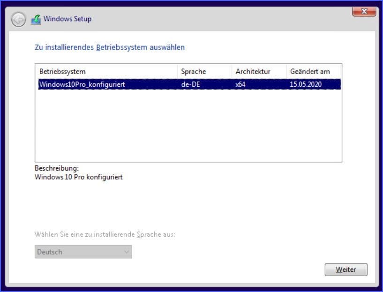Click the 15.05.2020 date cell
This screenshot has height=292, width=383.
(306, 84)
